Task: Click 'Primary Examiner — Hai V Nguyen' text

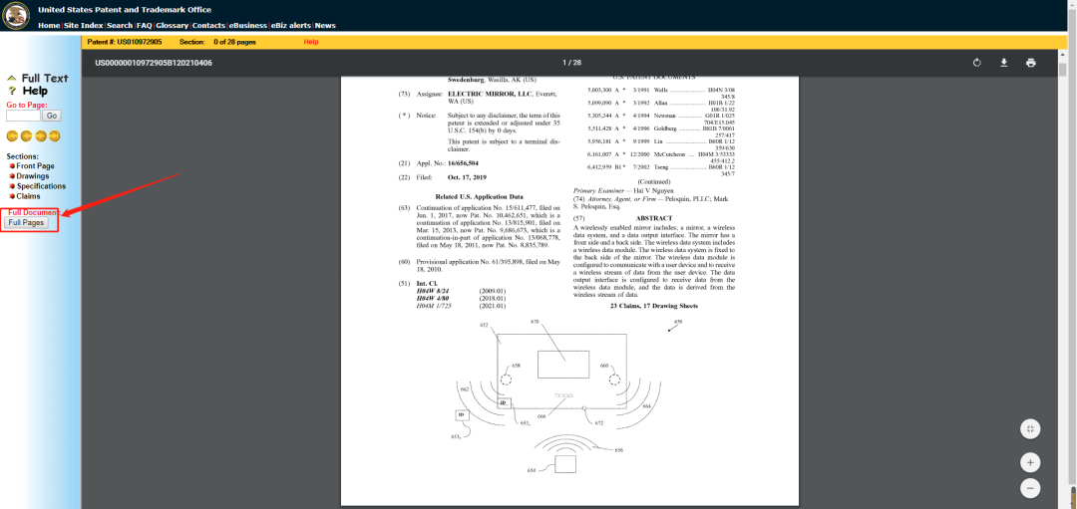Action: (623, 190)
